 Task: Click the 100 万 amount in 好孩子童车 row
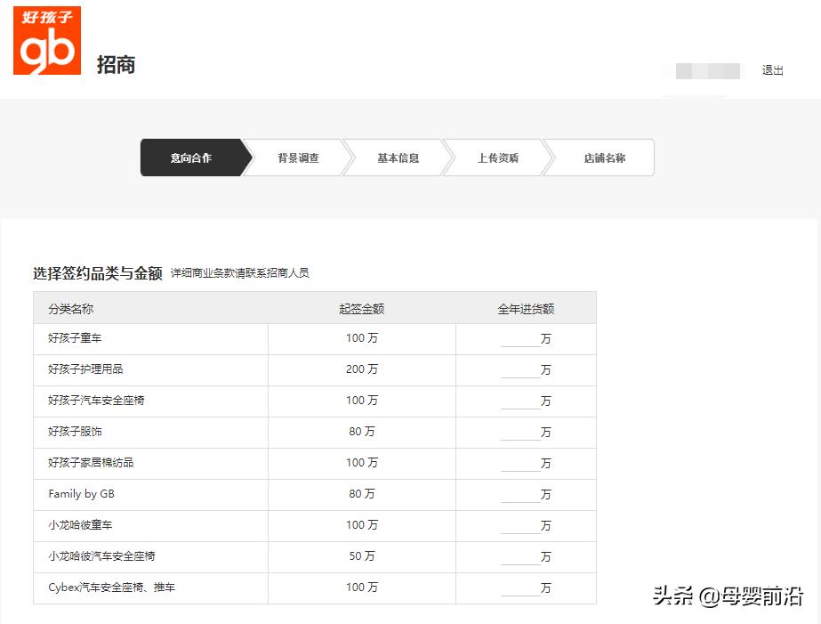pos(362,338)
